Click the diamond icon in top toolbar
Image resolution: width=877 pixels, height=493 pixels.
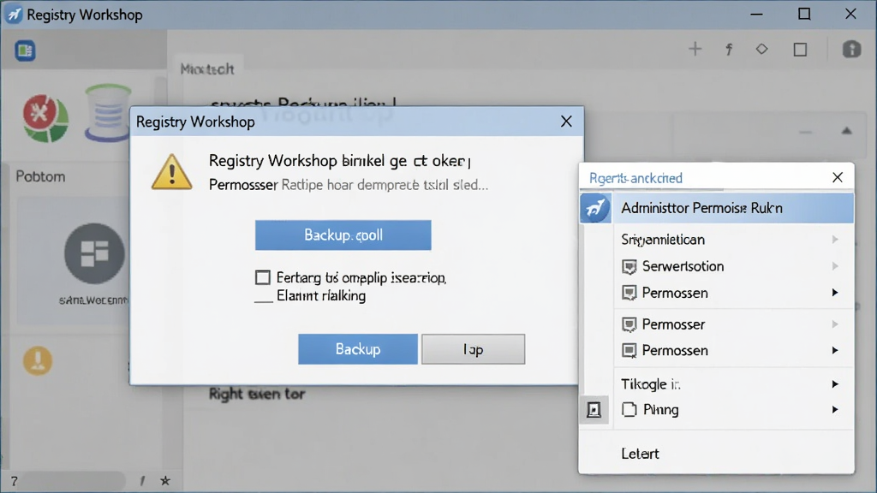pyautogui.click(x=761, y=49)
